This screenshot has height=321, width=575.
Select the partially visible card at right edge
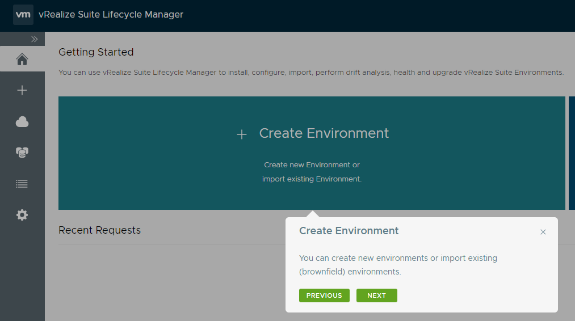point(572,153)
